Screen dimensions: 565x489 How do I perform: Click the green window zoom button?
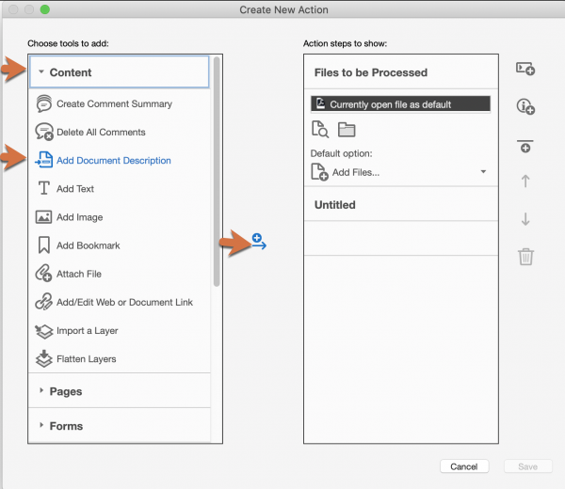pos(44,9)
